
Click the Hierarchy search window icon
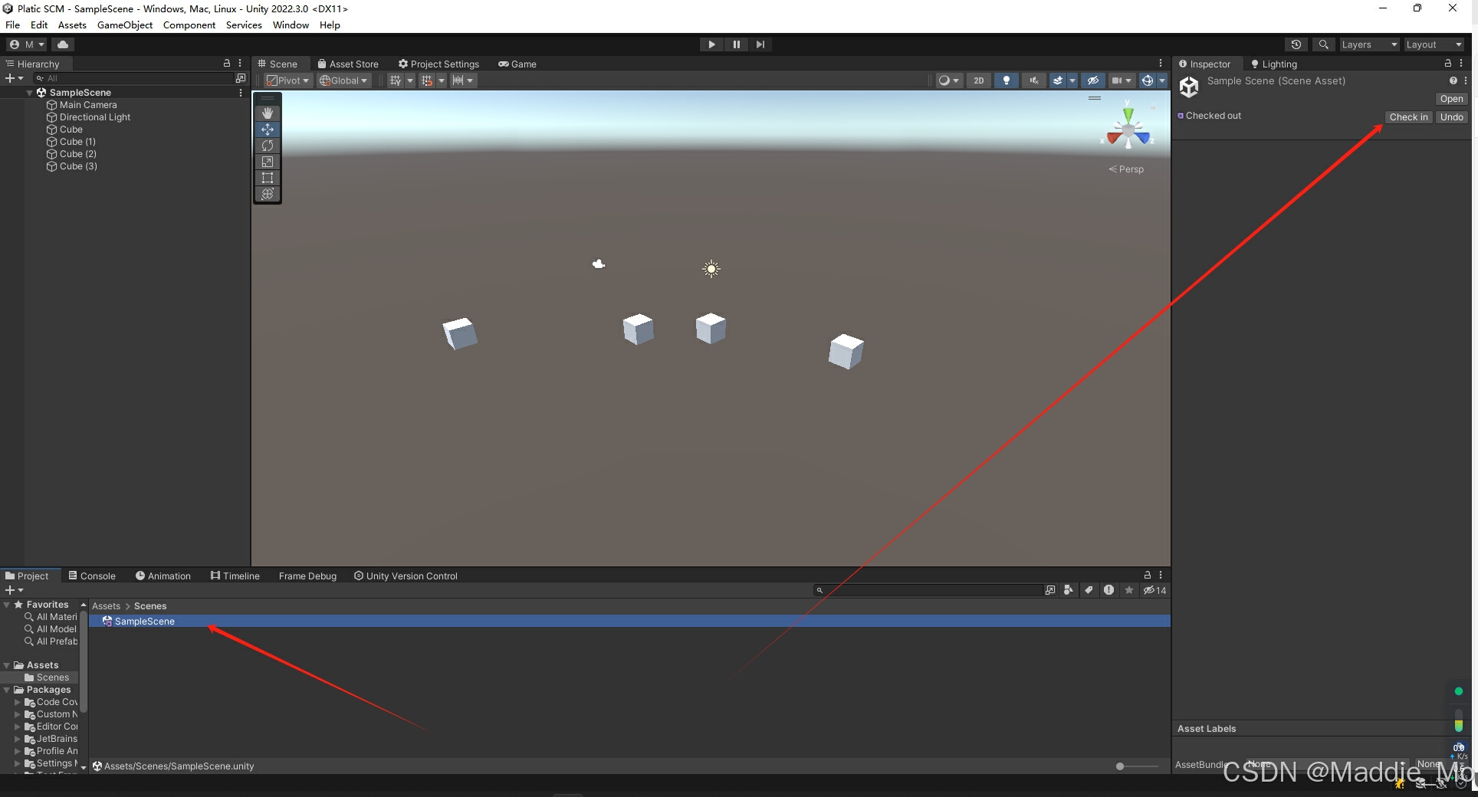pyautogui.click(x=241, y=78)
